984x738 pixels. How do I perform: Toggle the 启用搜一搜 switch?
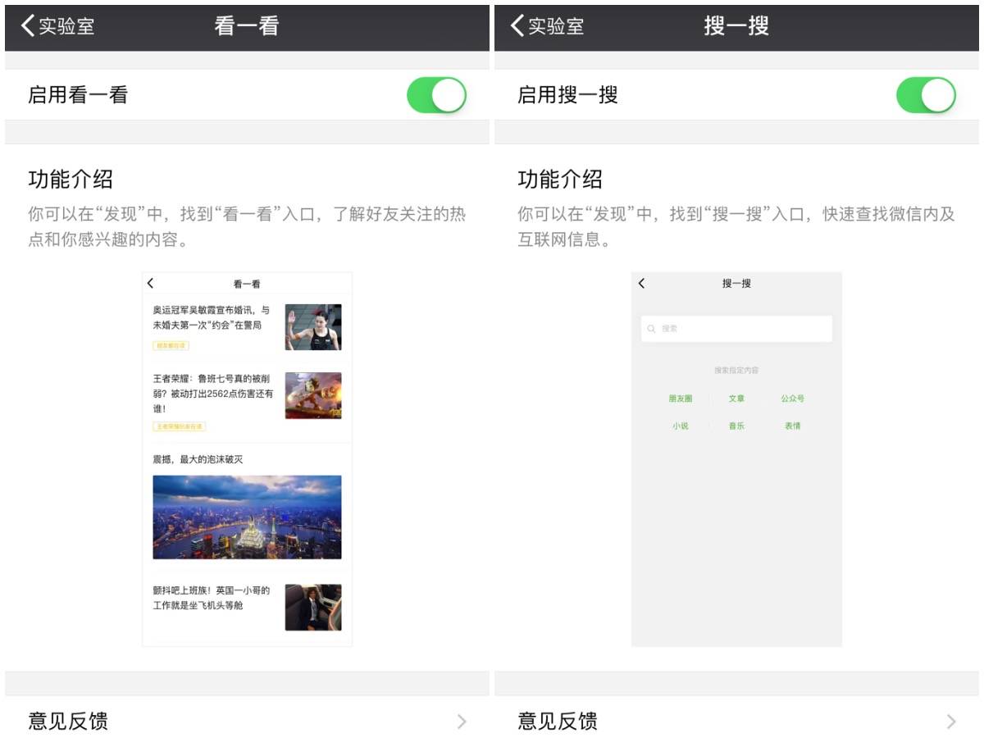point(926,95)
